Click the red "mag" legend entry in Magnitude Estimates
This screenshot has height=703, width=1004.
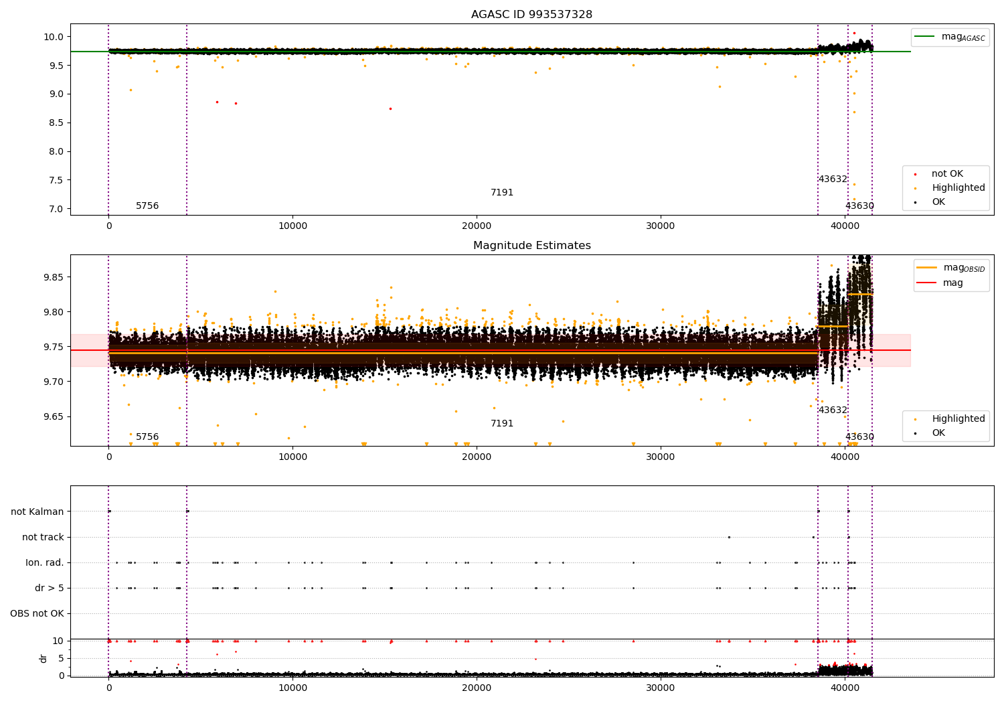940,283
